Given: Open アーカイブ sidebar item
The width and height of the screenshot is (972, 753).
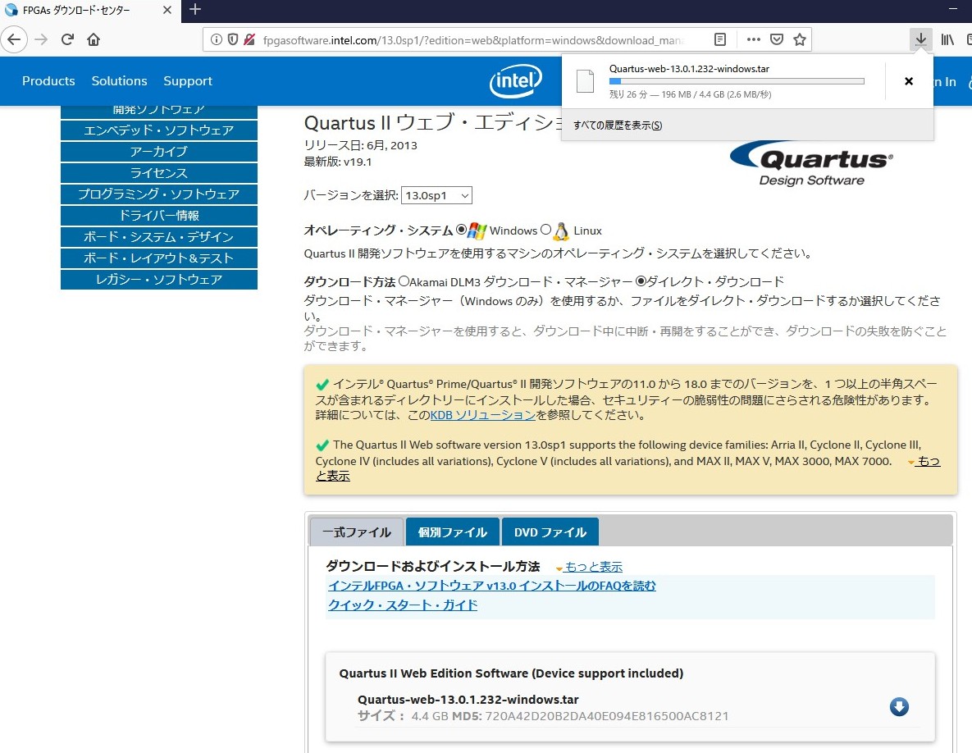Looking at the screenshot, I should 158,151.
